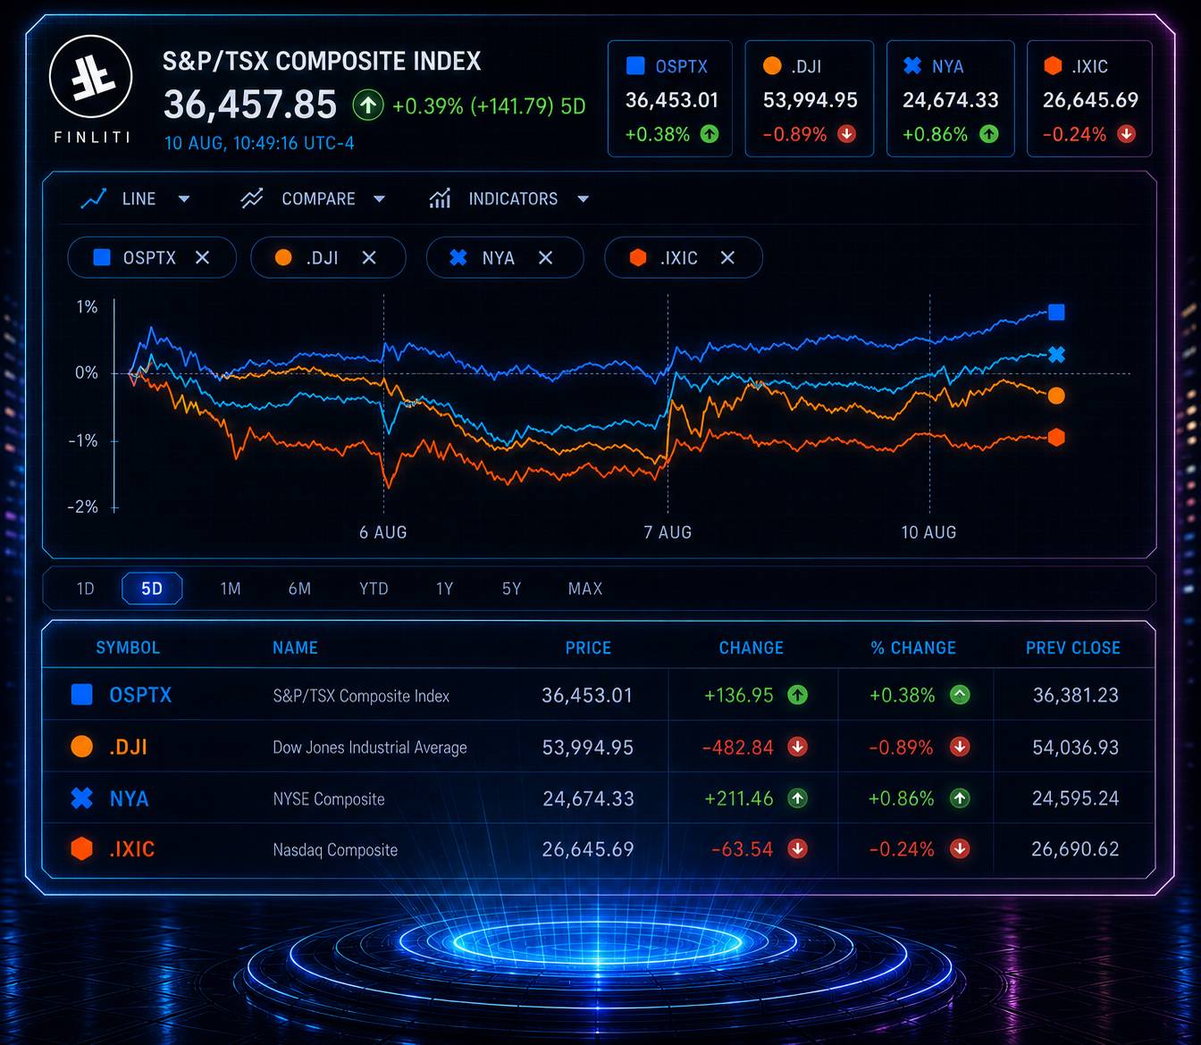The width and height of the screenshot is (1201, 1045).
Task: Click the 6 AUG date label on the chart
Action: pyautogui.click(x=382, y=532)
